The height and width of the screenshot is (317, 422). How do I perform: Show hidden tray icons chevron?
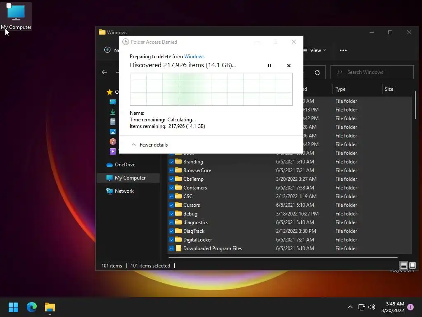350,307
